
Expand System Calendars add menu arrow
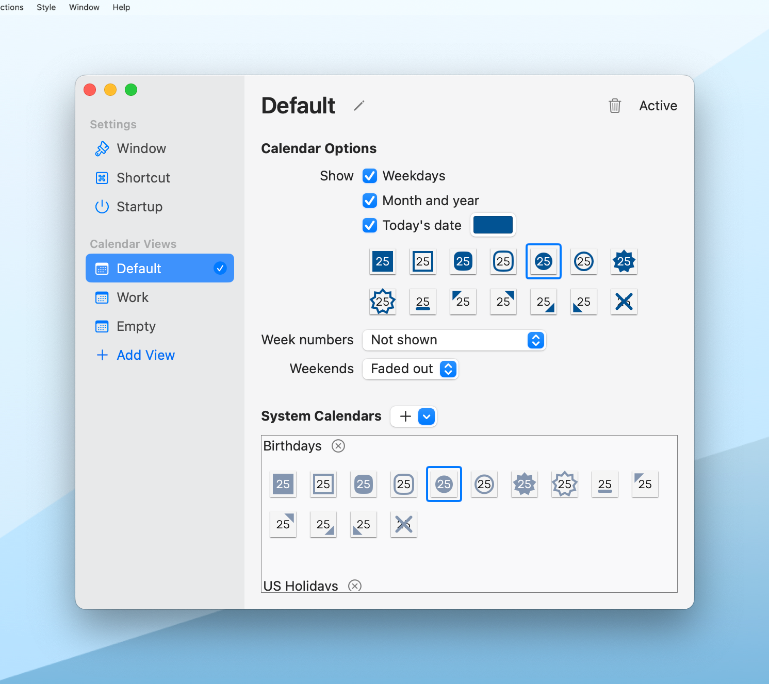click(427, 416)
